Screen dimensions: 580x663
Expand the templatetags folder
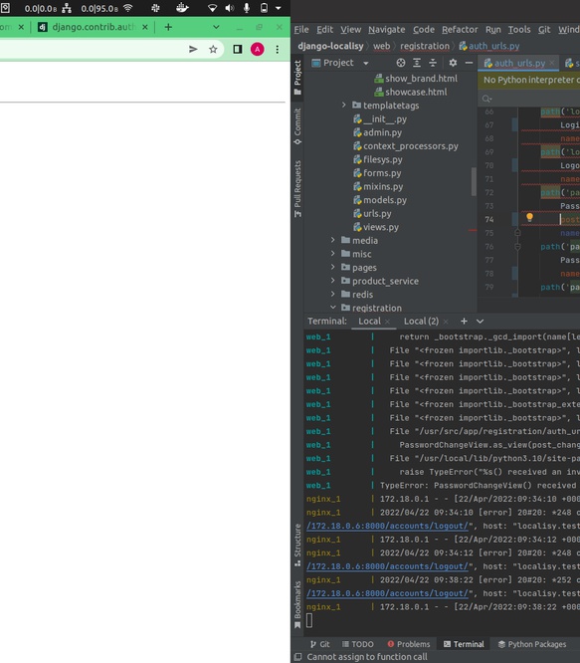344,105
